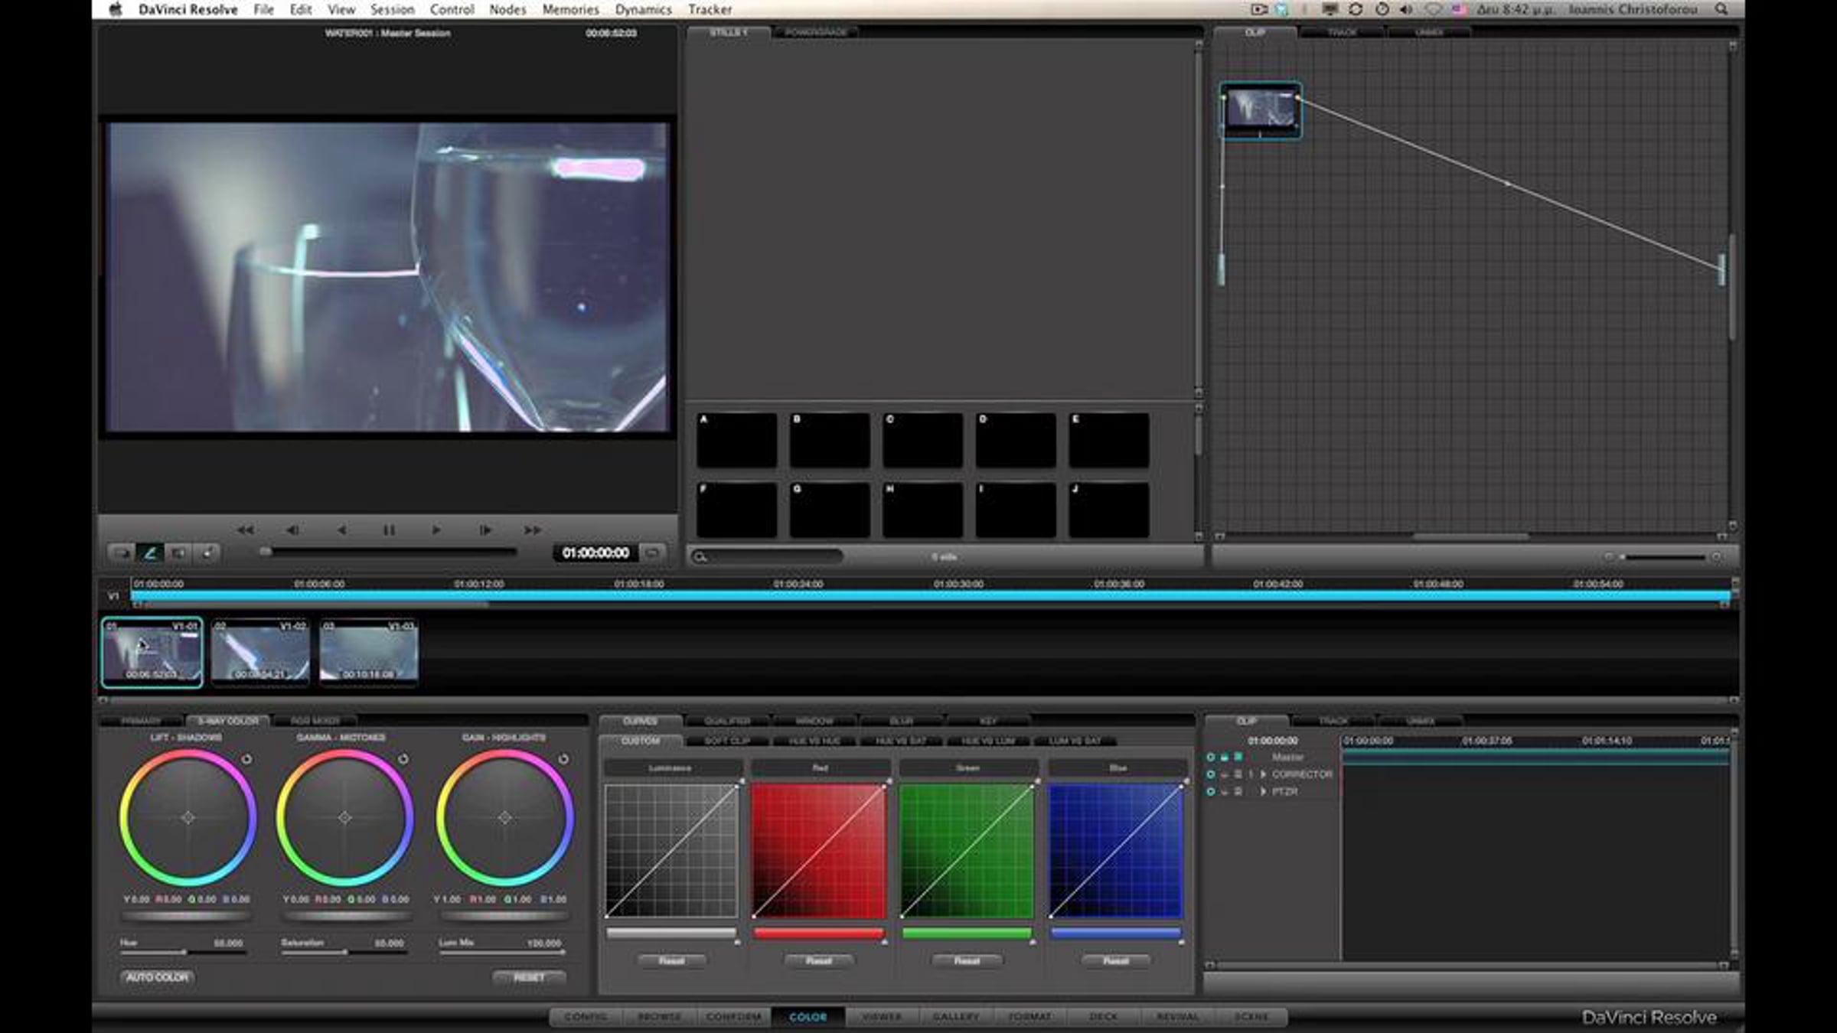Toggle the PTZR track lock icon
1837x1033 pixels.
coord(1224,792)
